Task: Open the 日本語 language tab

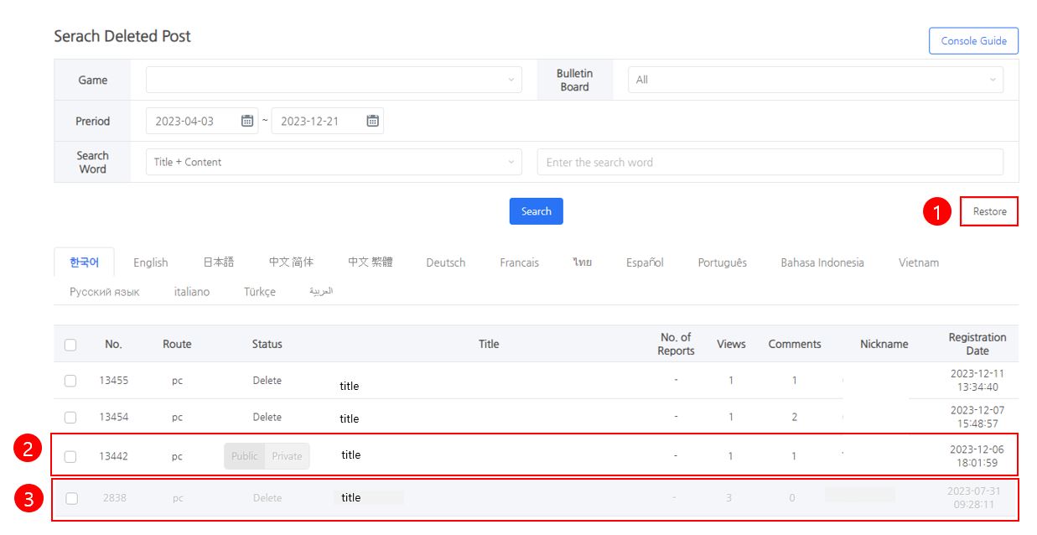Action: 220,262
